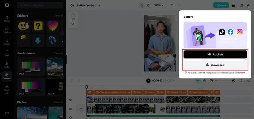
Task: Zoom out timeline with minus icon
Action: (x=211, y=81)
